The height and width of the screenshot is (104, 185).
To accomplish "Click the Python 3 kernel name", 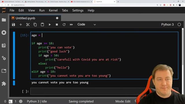I will pos(167,25).
